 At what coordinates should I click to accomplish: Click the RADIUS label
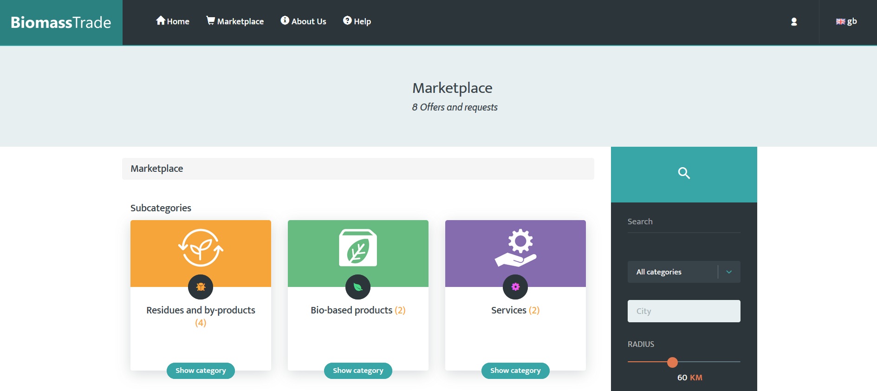[x=641, y=344]
